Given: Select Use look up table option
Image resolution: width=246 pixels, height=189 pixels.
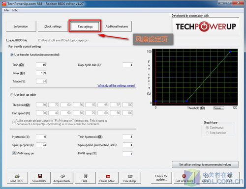Looking at the screenshot, I should (12, 95).
